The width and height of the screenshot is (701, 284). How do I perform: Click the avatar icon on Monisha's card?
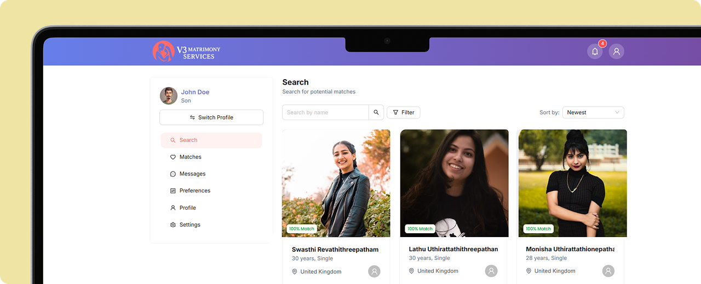coord(608,271)
